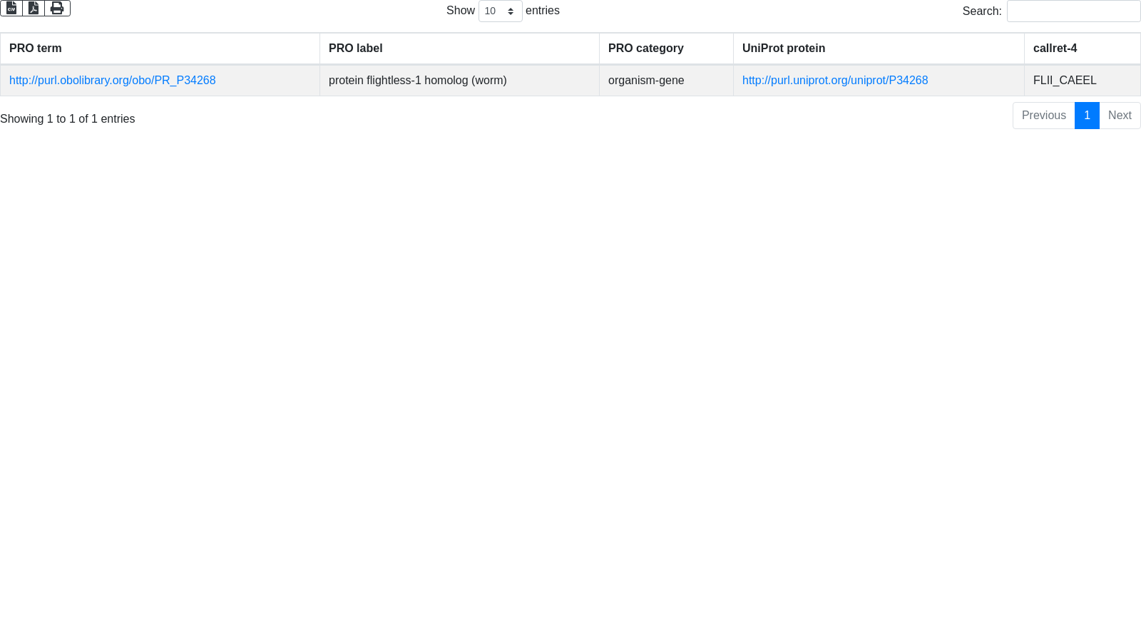Sort by the PRO category column header

[645, 49]
